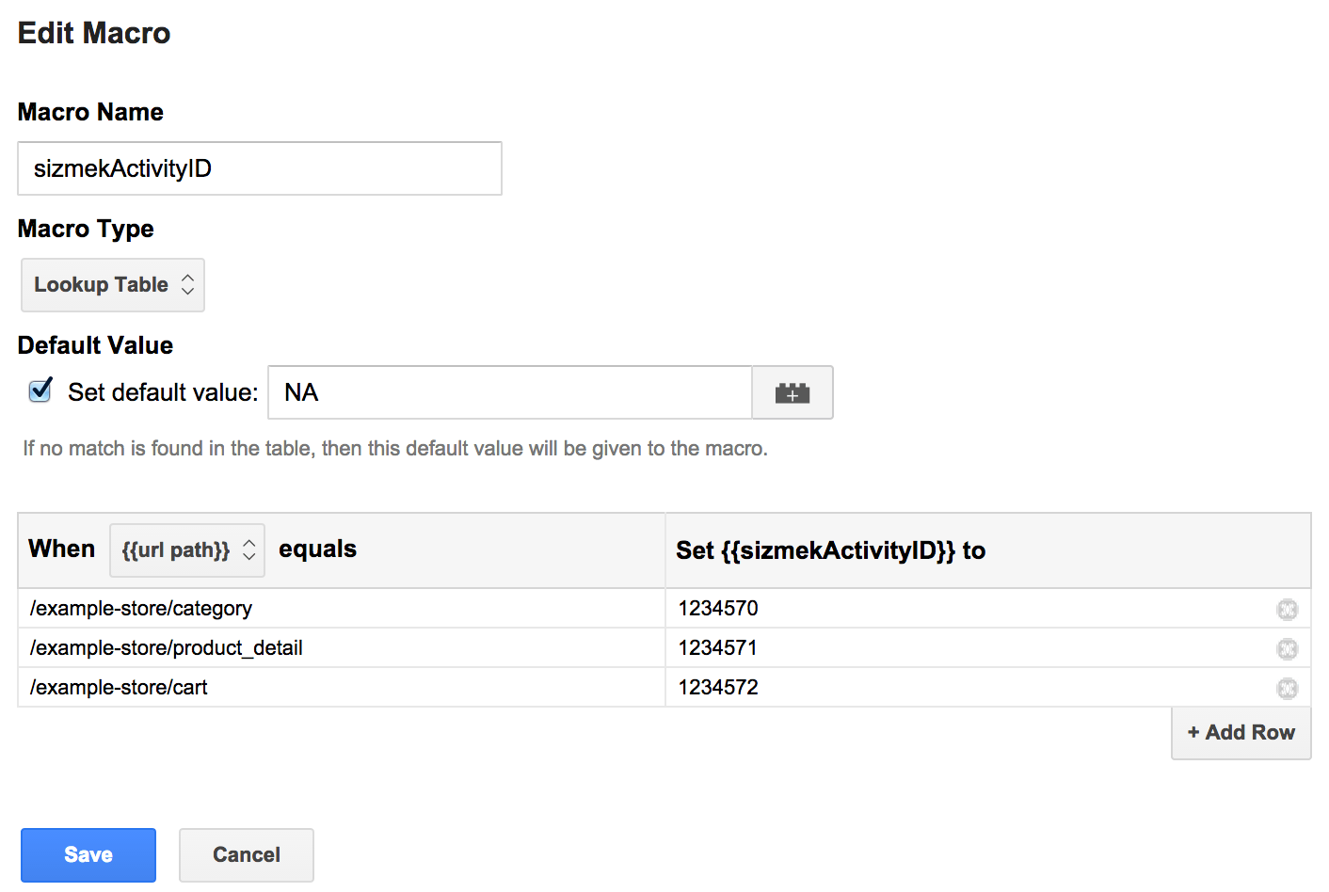Click the Macro Name label
Viewport: 1329px width, 892px height.
coord(90,112)
